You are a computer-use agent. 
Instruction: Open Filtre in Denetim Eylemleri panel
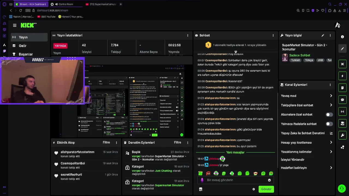[177, 142]
